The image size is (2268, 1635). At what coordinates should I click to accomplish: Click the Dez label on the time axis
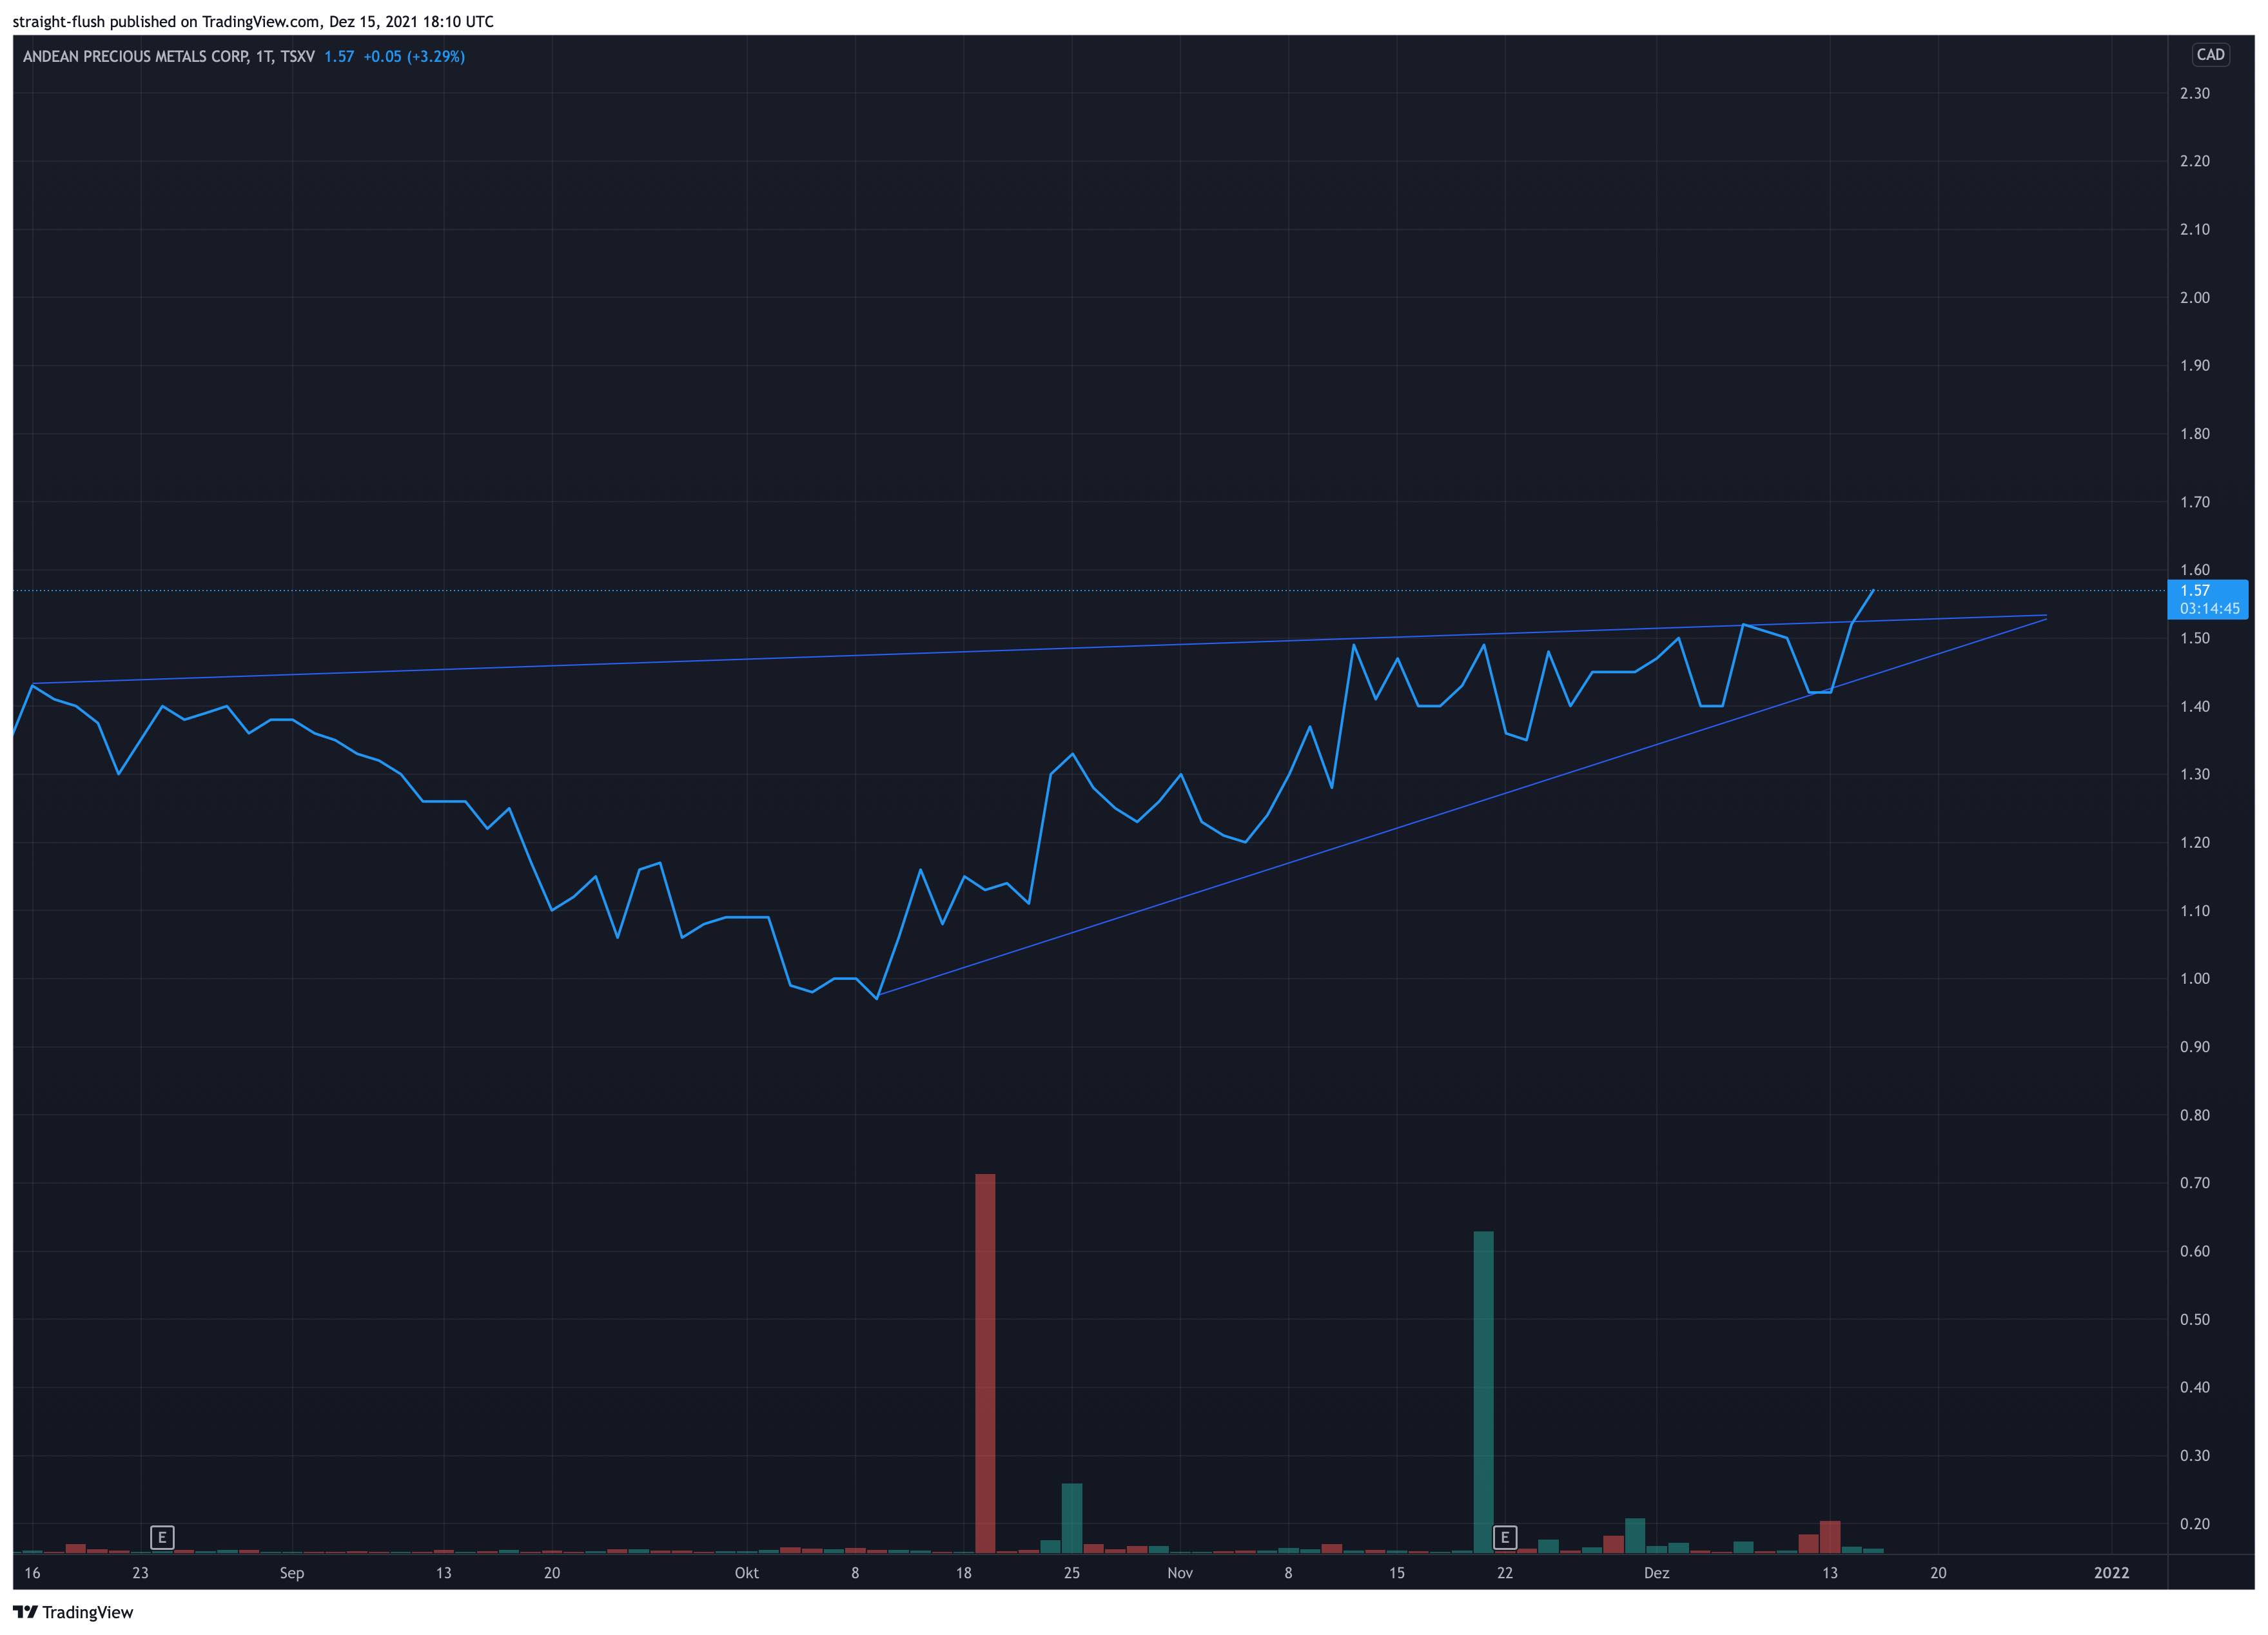click(1656, 1573)
